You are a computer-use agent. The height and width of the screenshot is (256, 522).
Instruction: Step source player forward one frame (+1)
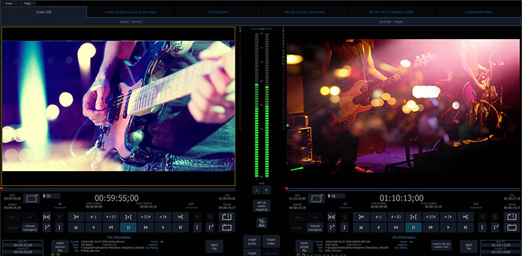pos(163,217)
